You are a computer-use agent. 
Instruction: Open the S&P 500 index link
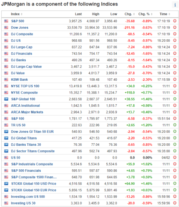point(17,21)
